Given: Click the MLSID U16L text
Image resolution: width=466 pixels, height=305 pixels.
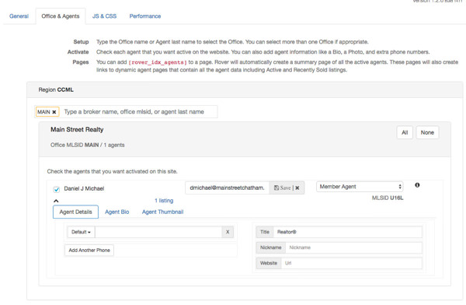Looking at the screenshot, I should click(x=388, y=198).
